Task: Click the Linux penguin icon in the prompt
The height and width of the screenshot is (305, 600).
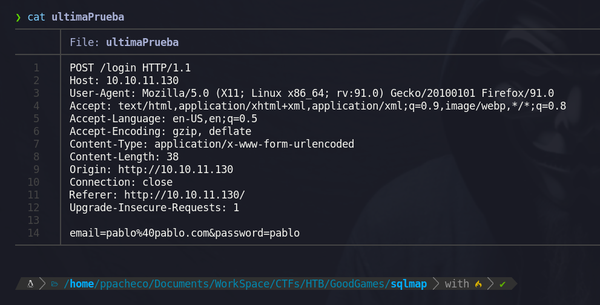Action: point(30,284)
